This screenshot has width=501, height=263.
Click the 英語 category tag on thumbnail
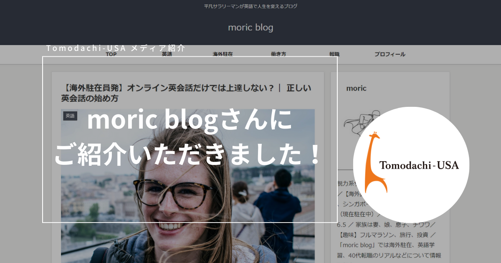[x=70, y=116]
